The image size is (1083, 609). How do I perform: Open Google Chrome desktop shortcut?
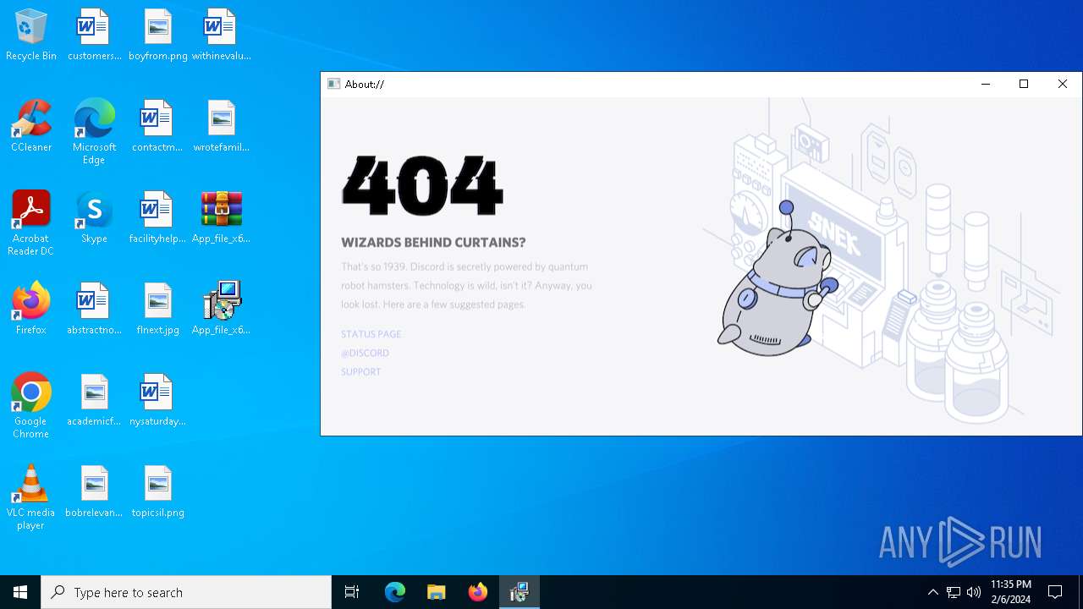pyautogui.click(x=31, y=406)
